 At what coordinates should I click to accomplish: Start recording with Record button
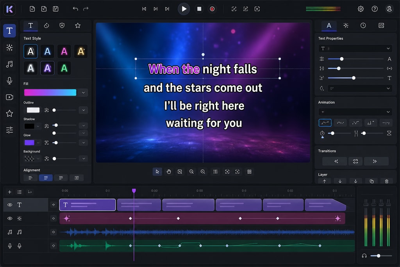[x=212, y=9]
